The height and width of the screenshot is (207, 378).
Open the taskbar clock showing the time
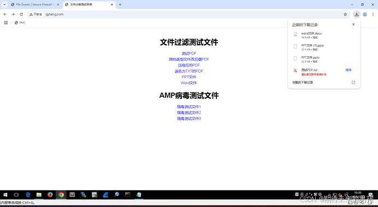358,194
